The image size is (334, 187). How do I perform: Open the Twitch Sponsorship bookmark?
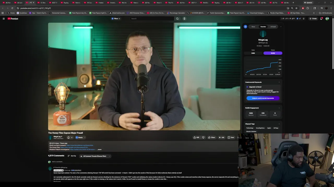point(216,13)
